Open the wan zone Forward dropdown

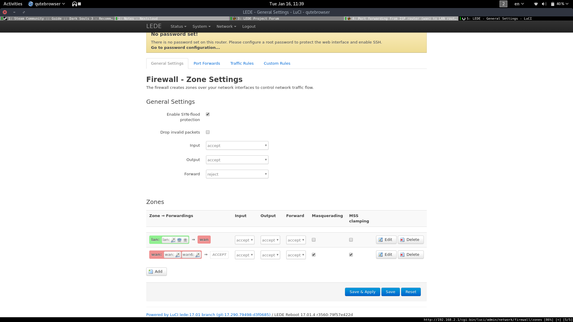pos(296,255)
